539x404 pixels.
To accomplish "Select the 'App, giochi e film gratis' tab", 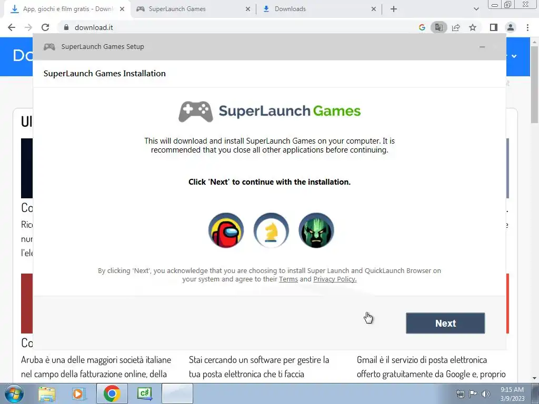I will pyautogui.click(x=67, y=9).
